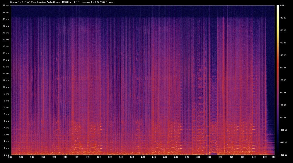Screen dimensions: 293x163
Task: Click the "17 kHz" frequency label
Action: click(x=6, y=40)
